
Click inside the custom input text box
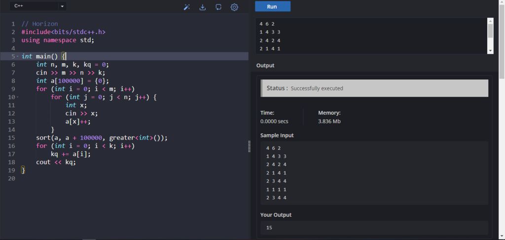tap(370, 36)
